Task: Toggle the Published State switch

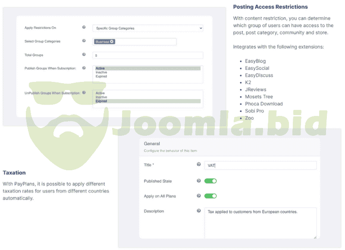Action: [x=210, y=181]
